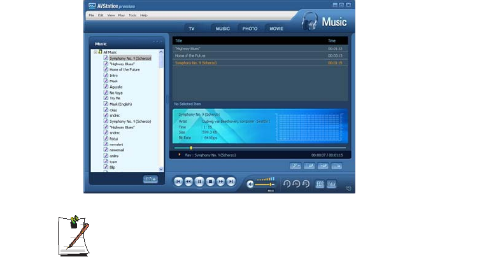Select Intro in the music tree

tap(114, 76)
